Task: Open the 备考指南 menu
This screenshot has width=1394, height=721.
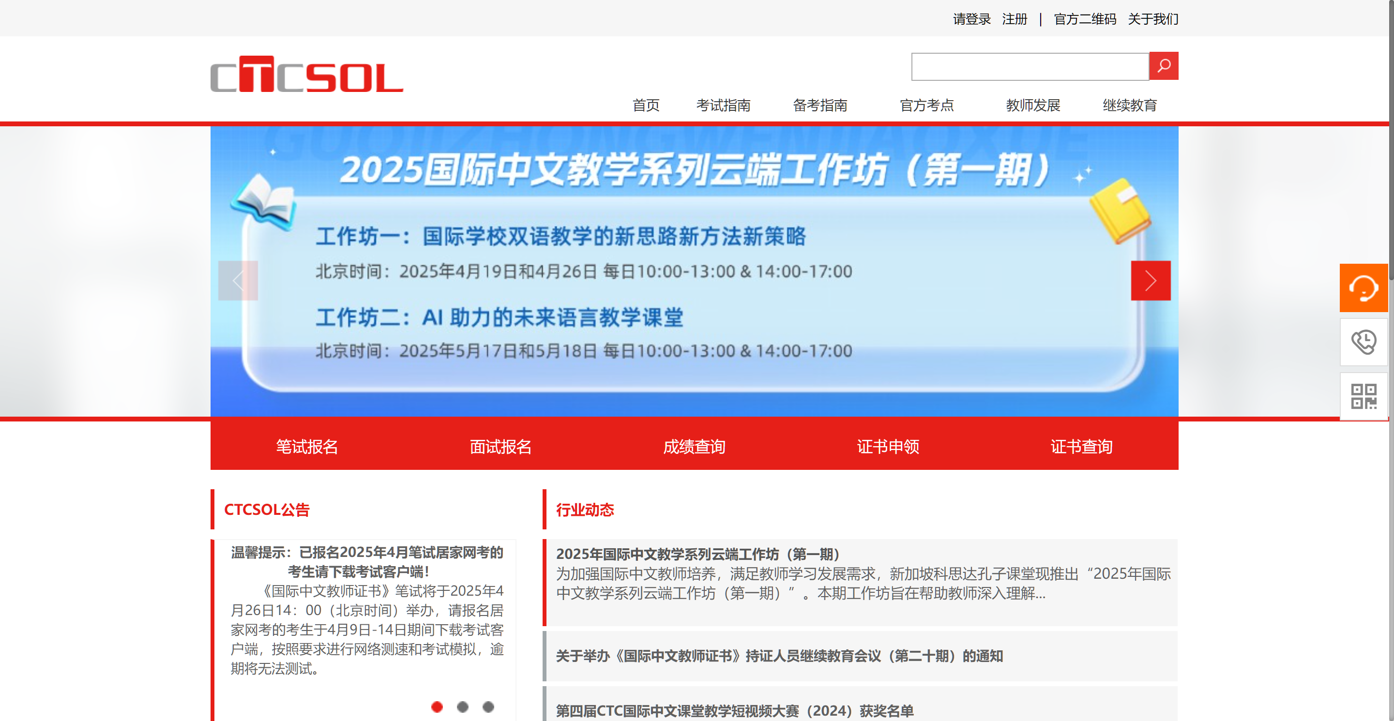Action: tap(820, 105)
